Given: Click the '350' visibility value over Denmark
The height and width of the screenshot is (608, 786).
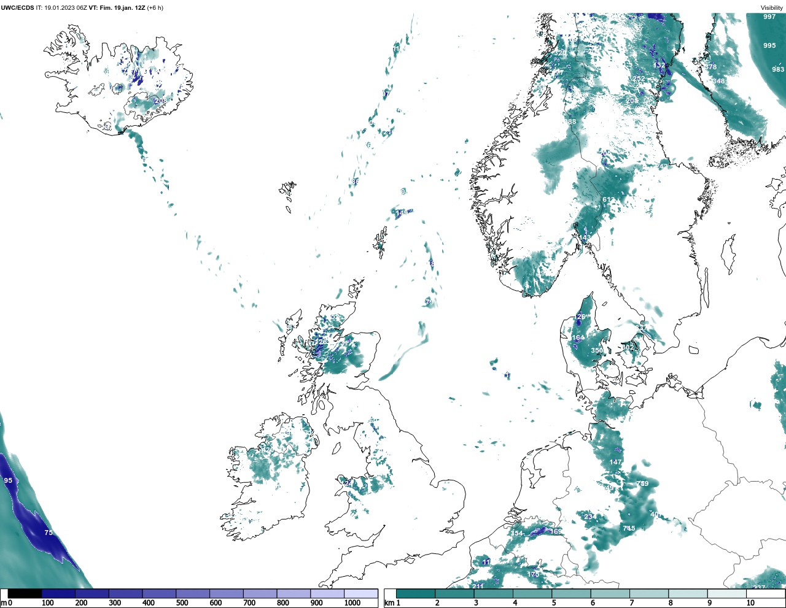Looking at the screenshot, I should pos(597,351).
